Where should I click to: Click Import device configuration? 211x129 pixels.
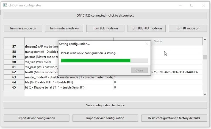click(105, 118)
